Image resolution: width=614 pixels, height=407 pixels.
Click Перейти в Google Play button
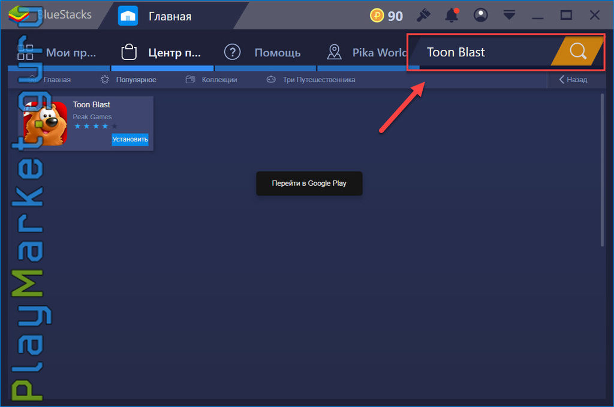309,183
